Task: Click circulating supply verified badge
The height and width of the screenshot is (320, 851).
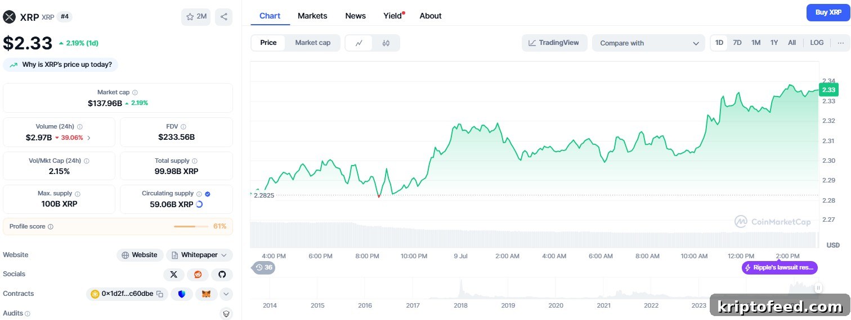Action: (x=208, y=194)
